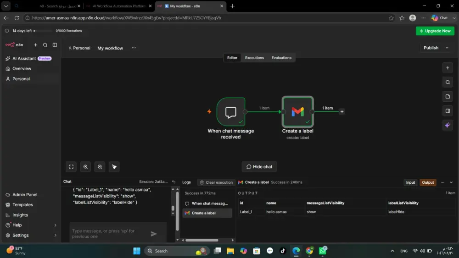This screenshot has height=258, width=459.
Task: Open the AI sparkle icon on canvas
Action: pyautogui.click(x=448, y=126)
